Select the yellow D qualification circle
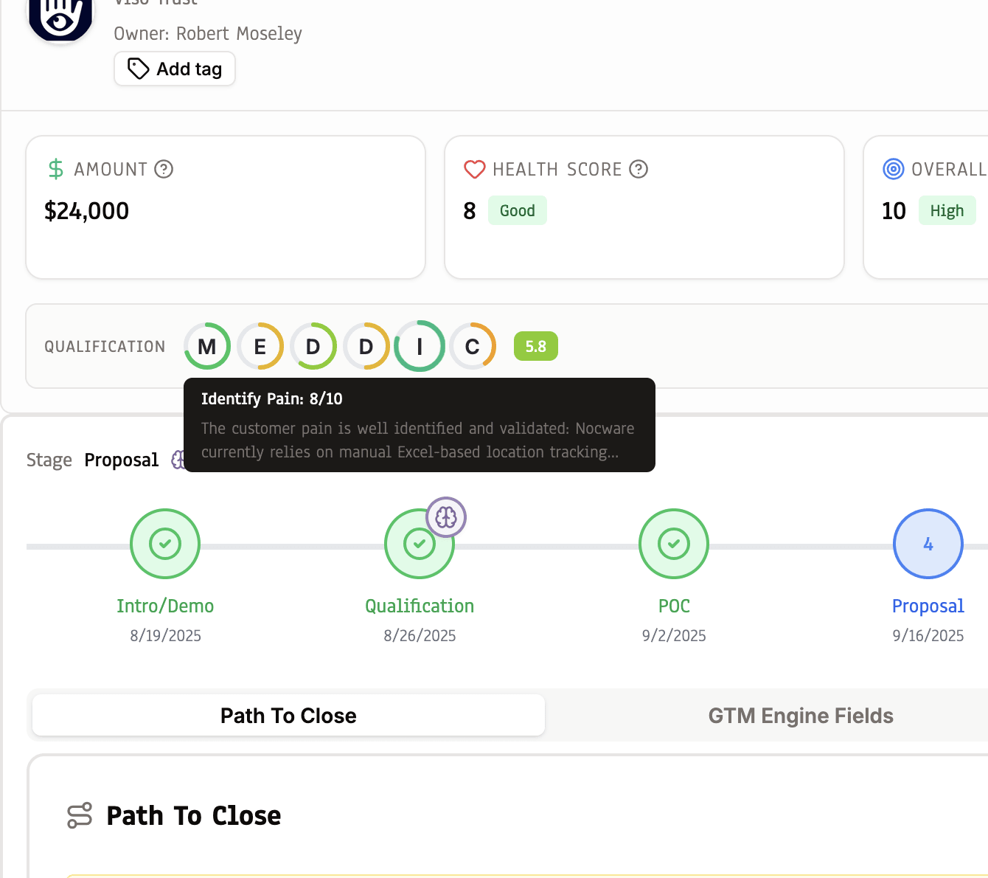Image resolution: width=988 pixels, height=878 pixels. [x=366, y=346]
